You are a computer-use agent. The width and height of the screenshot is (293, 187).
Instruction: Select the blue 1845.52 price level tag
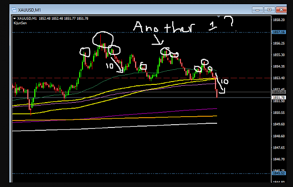point(279,173)
